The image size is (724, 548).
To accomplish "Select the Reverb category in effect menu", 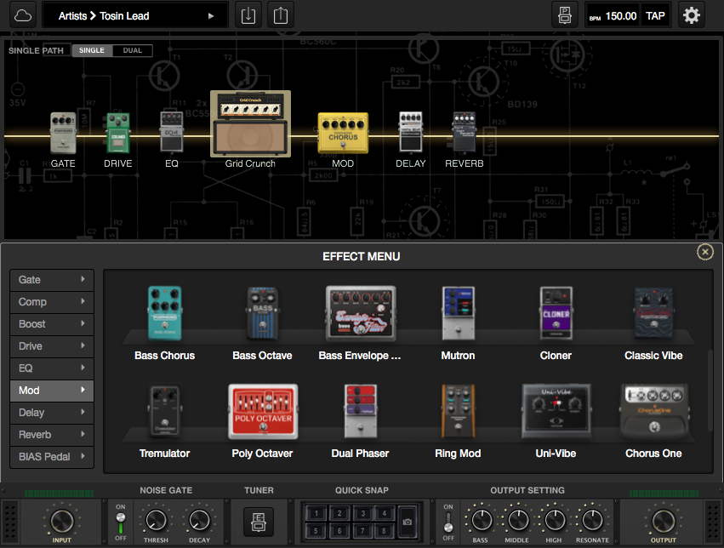I will click(52, 435).
